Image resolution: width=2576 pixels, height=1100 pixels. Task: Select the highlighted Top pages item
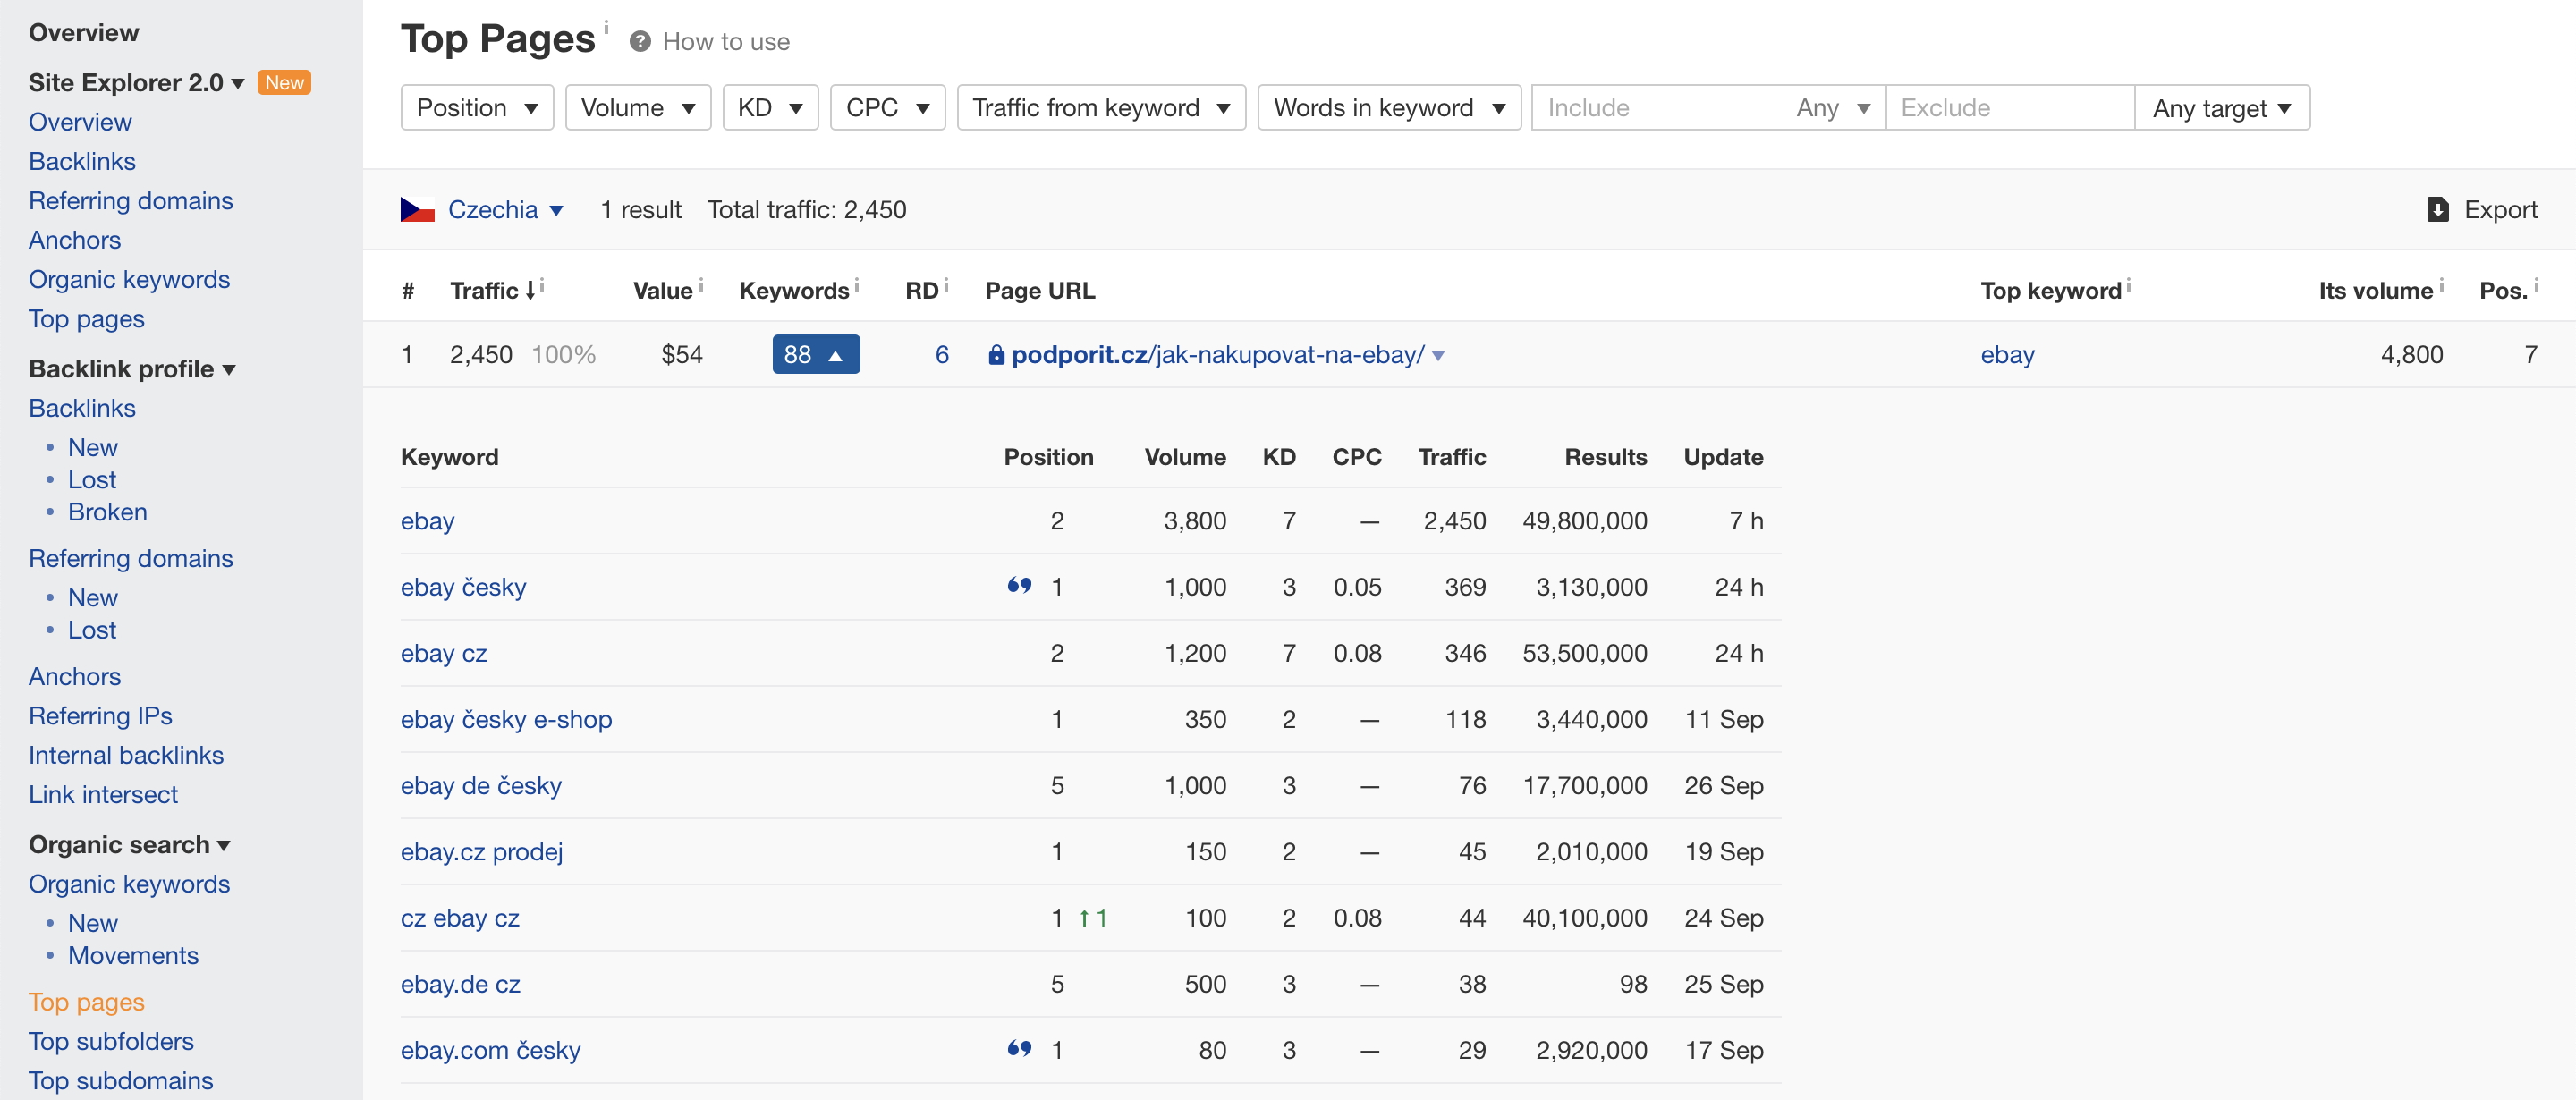click(x=87, y=1002)
